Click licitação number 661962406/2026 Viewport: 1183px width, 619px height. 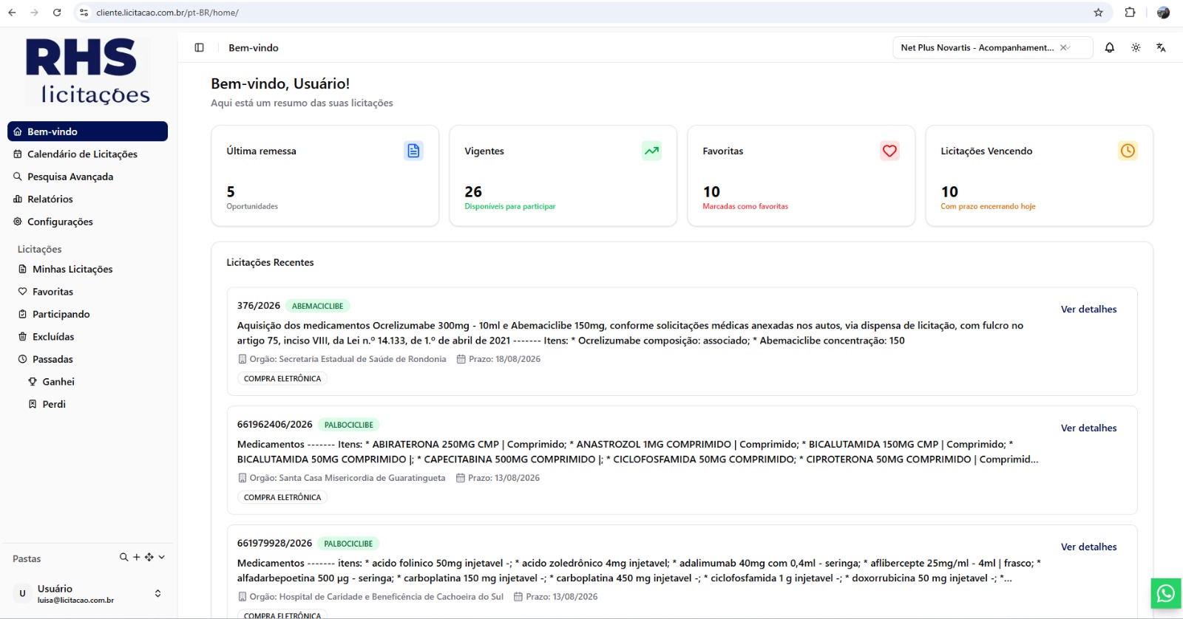point(275,425)
